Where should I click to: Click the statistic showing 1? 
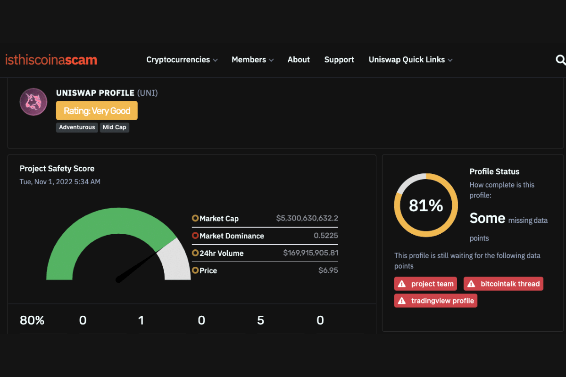(x=141, y=320)
